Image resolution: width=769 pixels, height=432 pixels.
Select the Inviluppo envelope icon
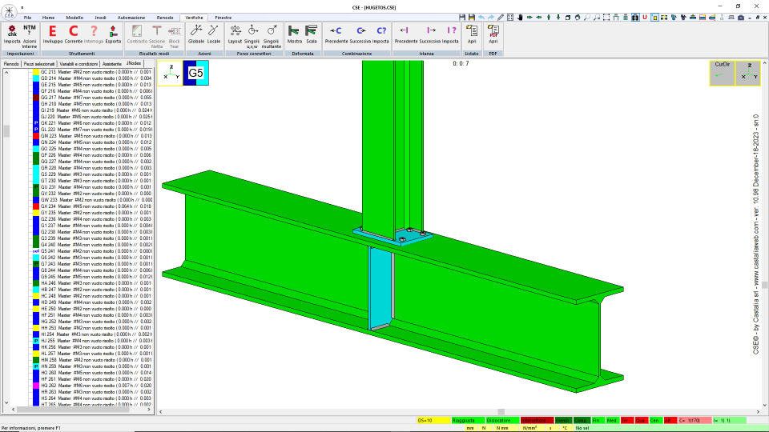(53, 34)
